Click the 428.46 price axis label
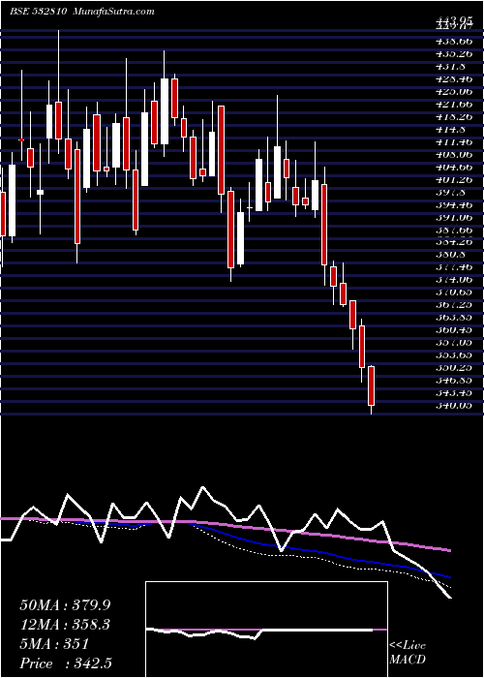 (x=452, y=79)
